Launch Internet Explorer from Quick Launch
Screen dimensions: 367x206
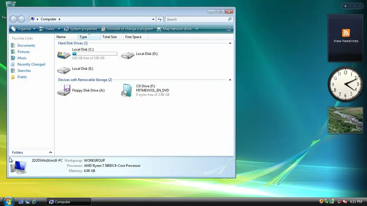point(34,202)
